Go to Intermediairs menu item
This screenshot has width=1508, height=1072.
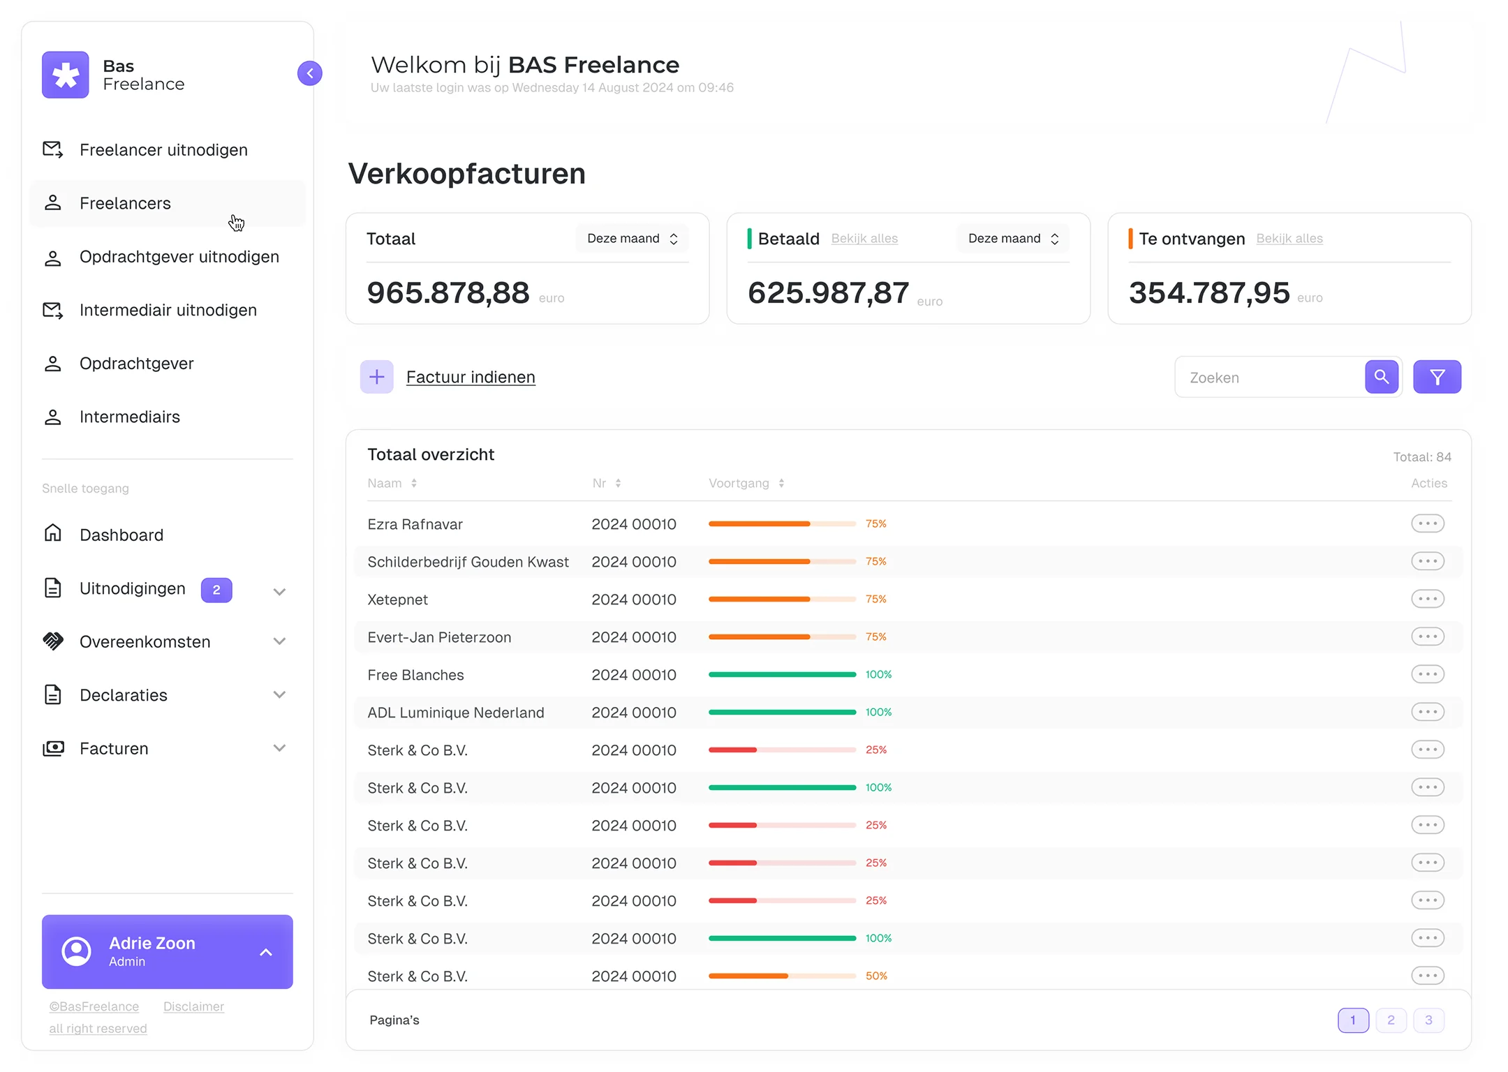130,417
